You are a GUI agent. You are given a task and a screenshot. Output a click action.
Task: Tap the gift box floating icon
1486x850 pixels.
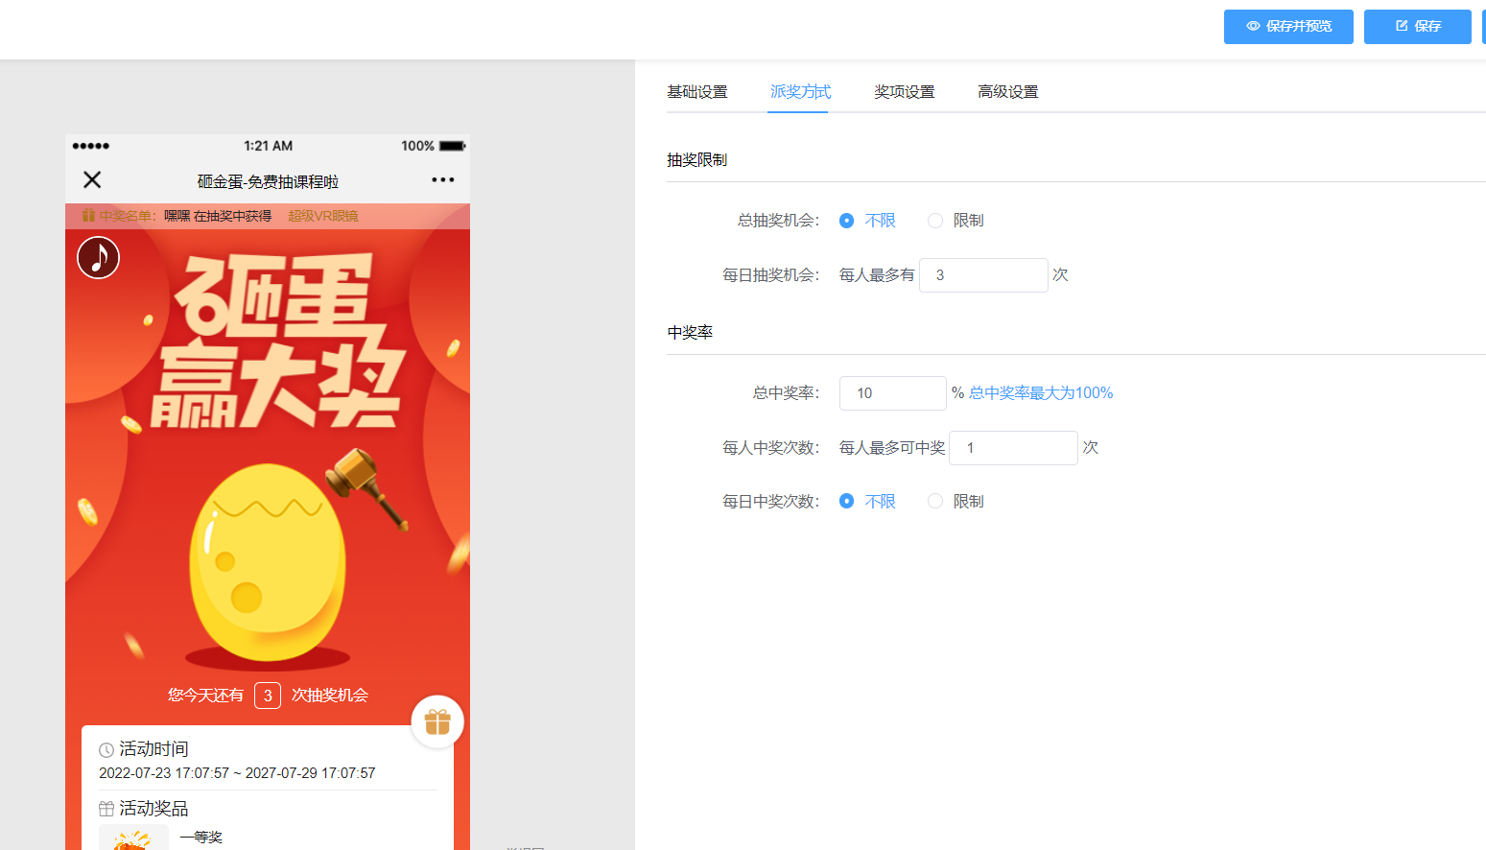(437, 721)
